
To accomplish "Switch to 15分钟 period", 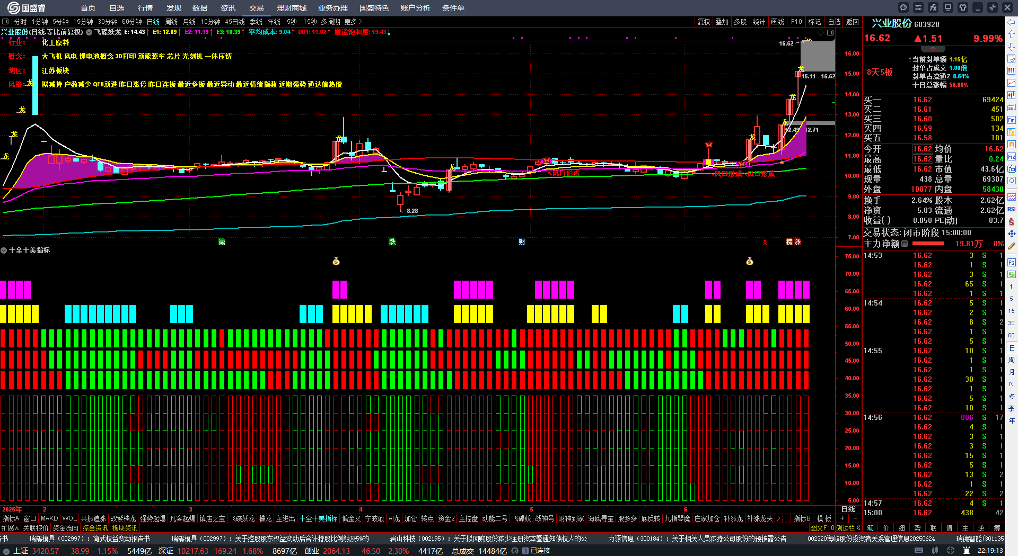I will pyautogui.click(x=83, y=22).
